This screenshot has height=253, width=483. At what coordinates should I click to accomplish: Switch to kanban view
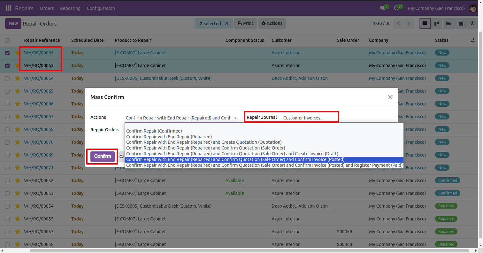click(x=437, y=23)
